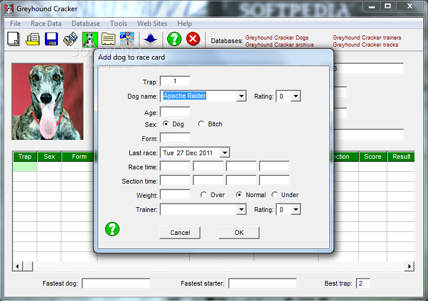Image resolution: width=428 pixels, height=301 pixels.
Task: Click the greyhound photo thumbnail
Action: coord(47,102)
